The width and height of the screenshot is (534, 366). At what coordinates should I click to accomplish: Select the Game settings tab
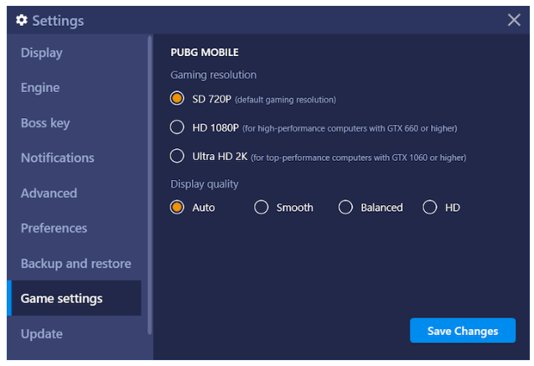tap(62, 298)
